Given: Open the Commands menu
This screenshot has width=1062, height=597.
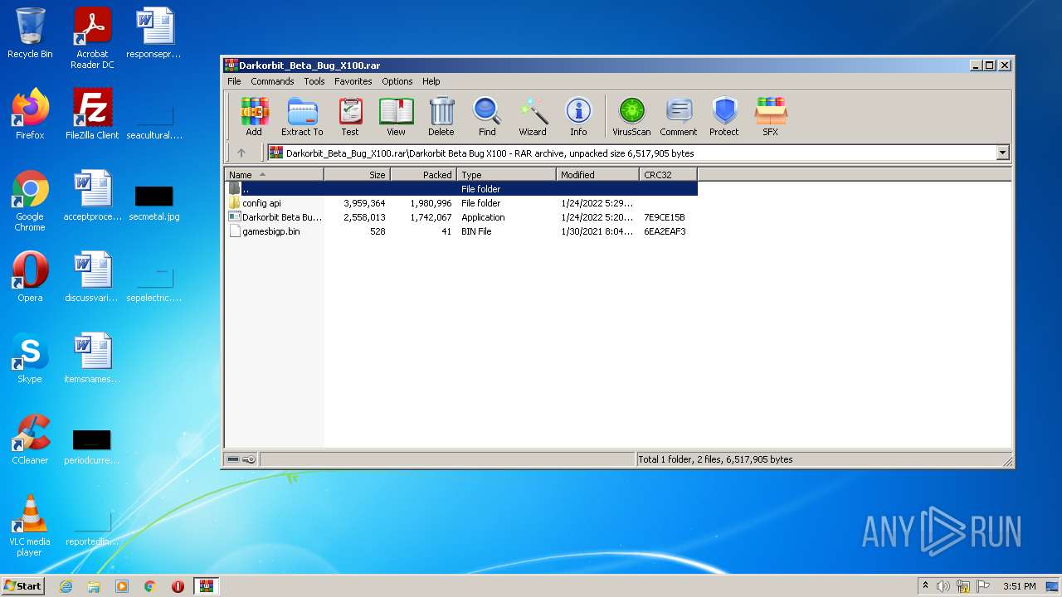Looking at the screenshot, I should (272, 81).
